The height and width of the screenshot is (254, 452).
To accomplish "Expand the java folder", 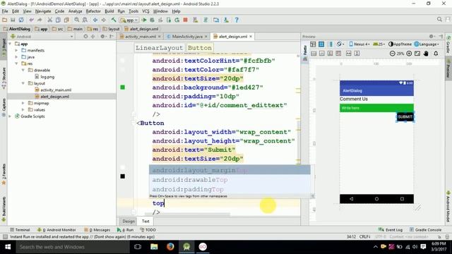I will point(16,57).
